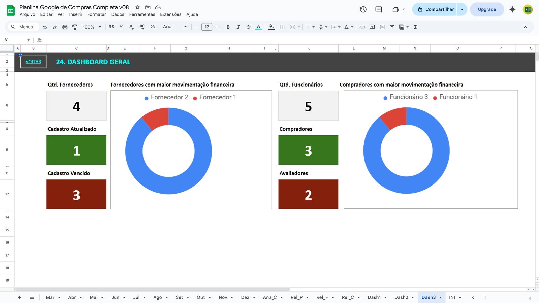This screenshot has height=303, width=539.
Task: Insert a chart
Action: [382, 27]
